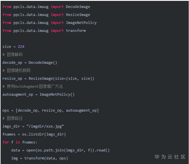Viewport: 189px width, 164px height.
Task: Click the "ops" variable at the list assignment
Action: [6, 110]
